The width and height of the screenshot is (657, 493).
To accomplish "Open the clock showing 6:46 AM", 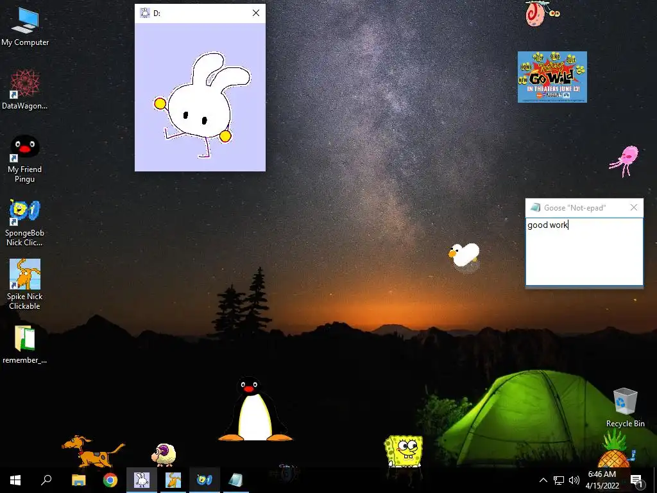I will click(602, 480).
